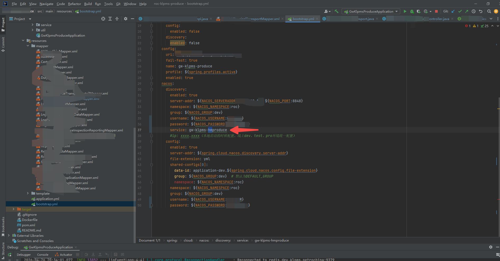Click error count indicator in editor
The height and width of the screenshot is (261, 500).
click(468, 26)
